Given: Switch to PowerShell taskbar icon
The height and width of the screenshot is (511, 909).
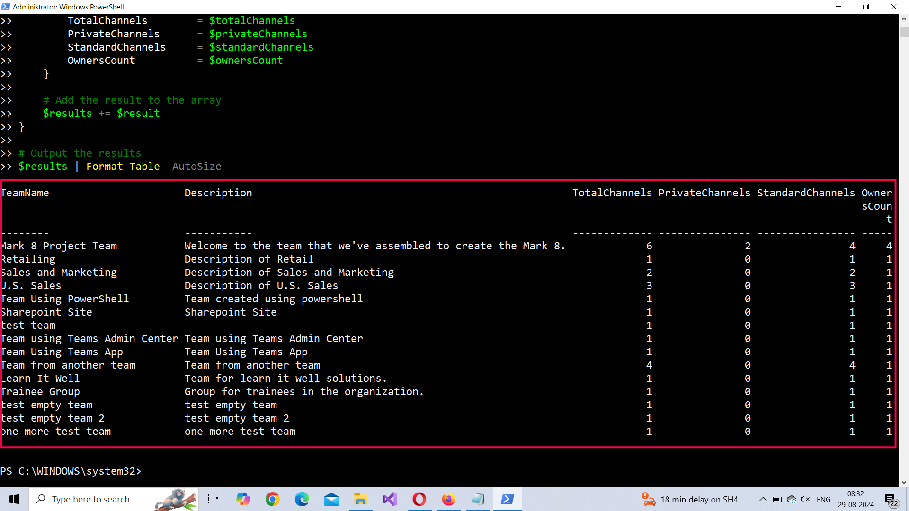Looking at the screenshot, I should point(508,499).
